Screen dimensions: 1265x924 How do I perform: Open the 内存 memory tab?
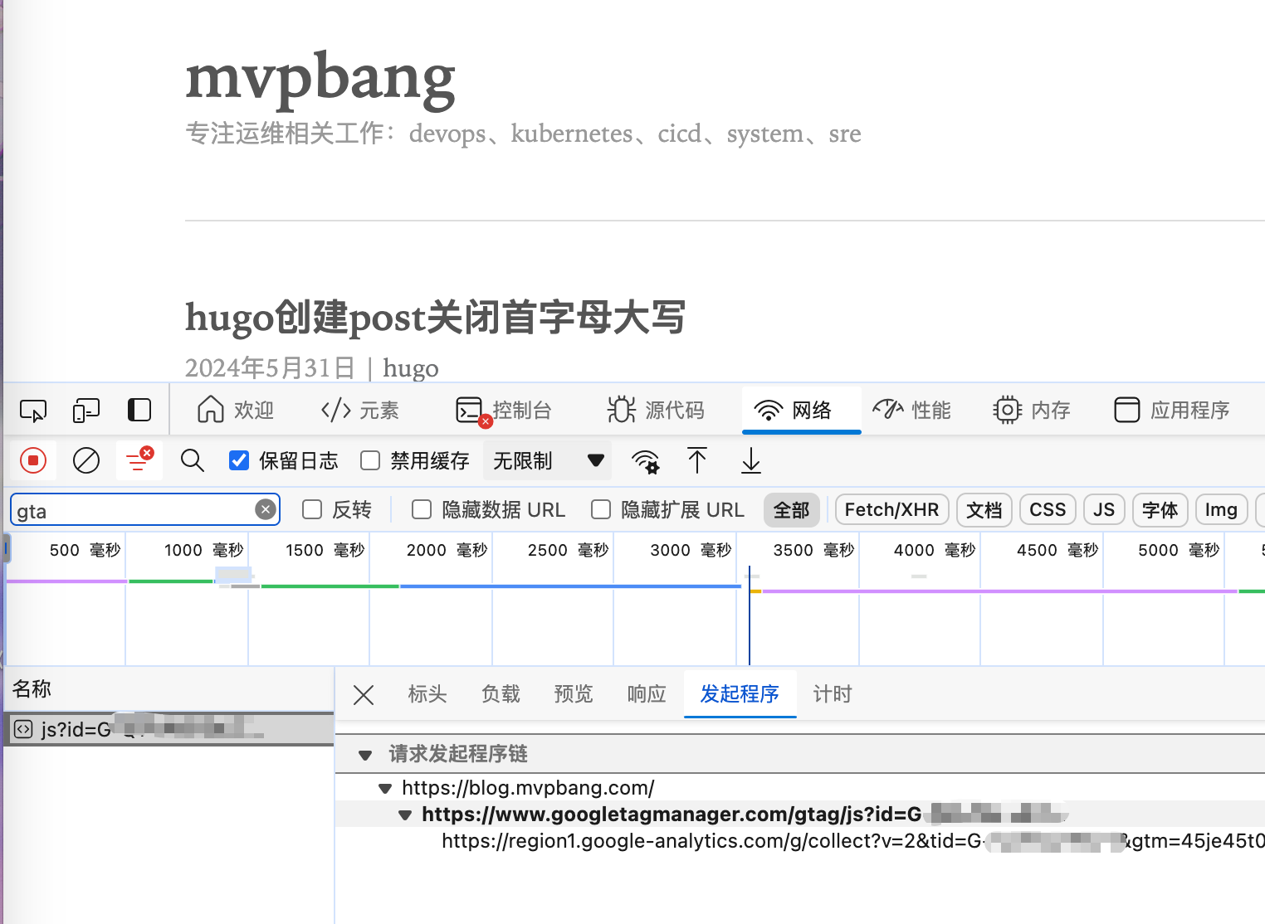[x=1032, y=410]
